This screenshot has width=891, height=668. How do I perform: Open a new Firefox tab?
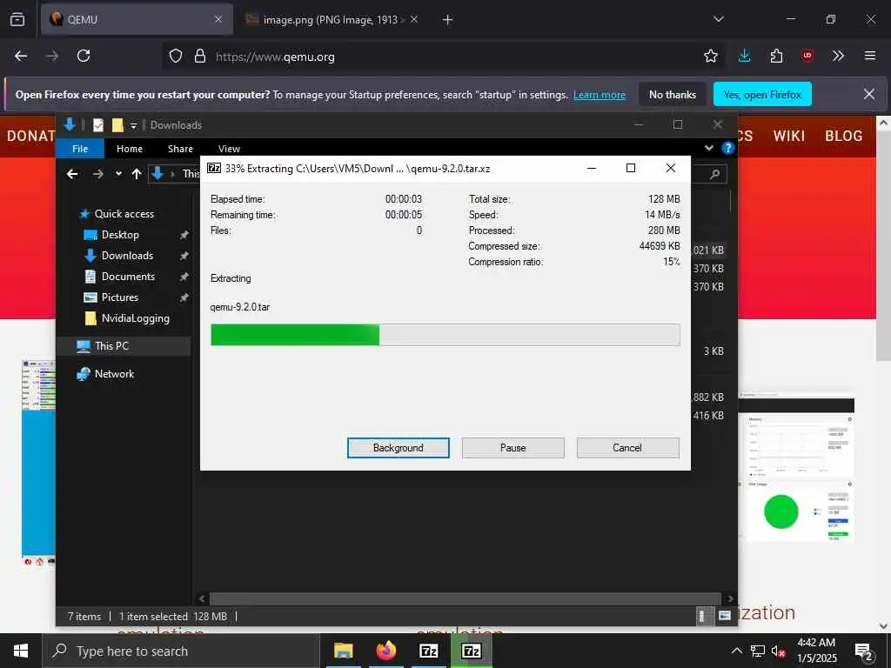[x=448, y=20]
